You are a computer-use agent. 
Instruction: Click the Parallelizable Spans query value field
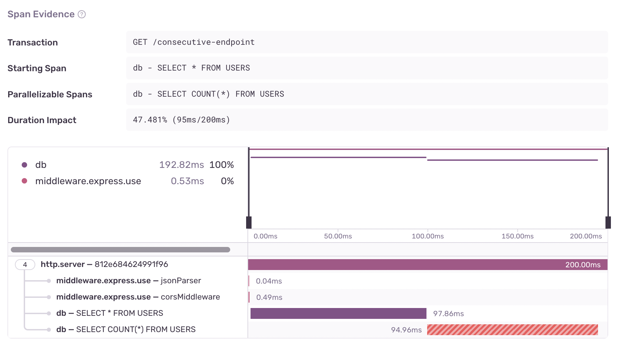208,94
